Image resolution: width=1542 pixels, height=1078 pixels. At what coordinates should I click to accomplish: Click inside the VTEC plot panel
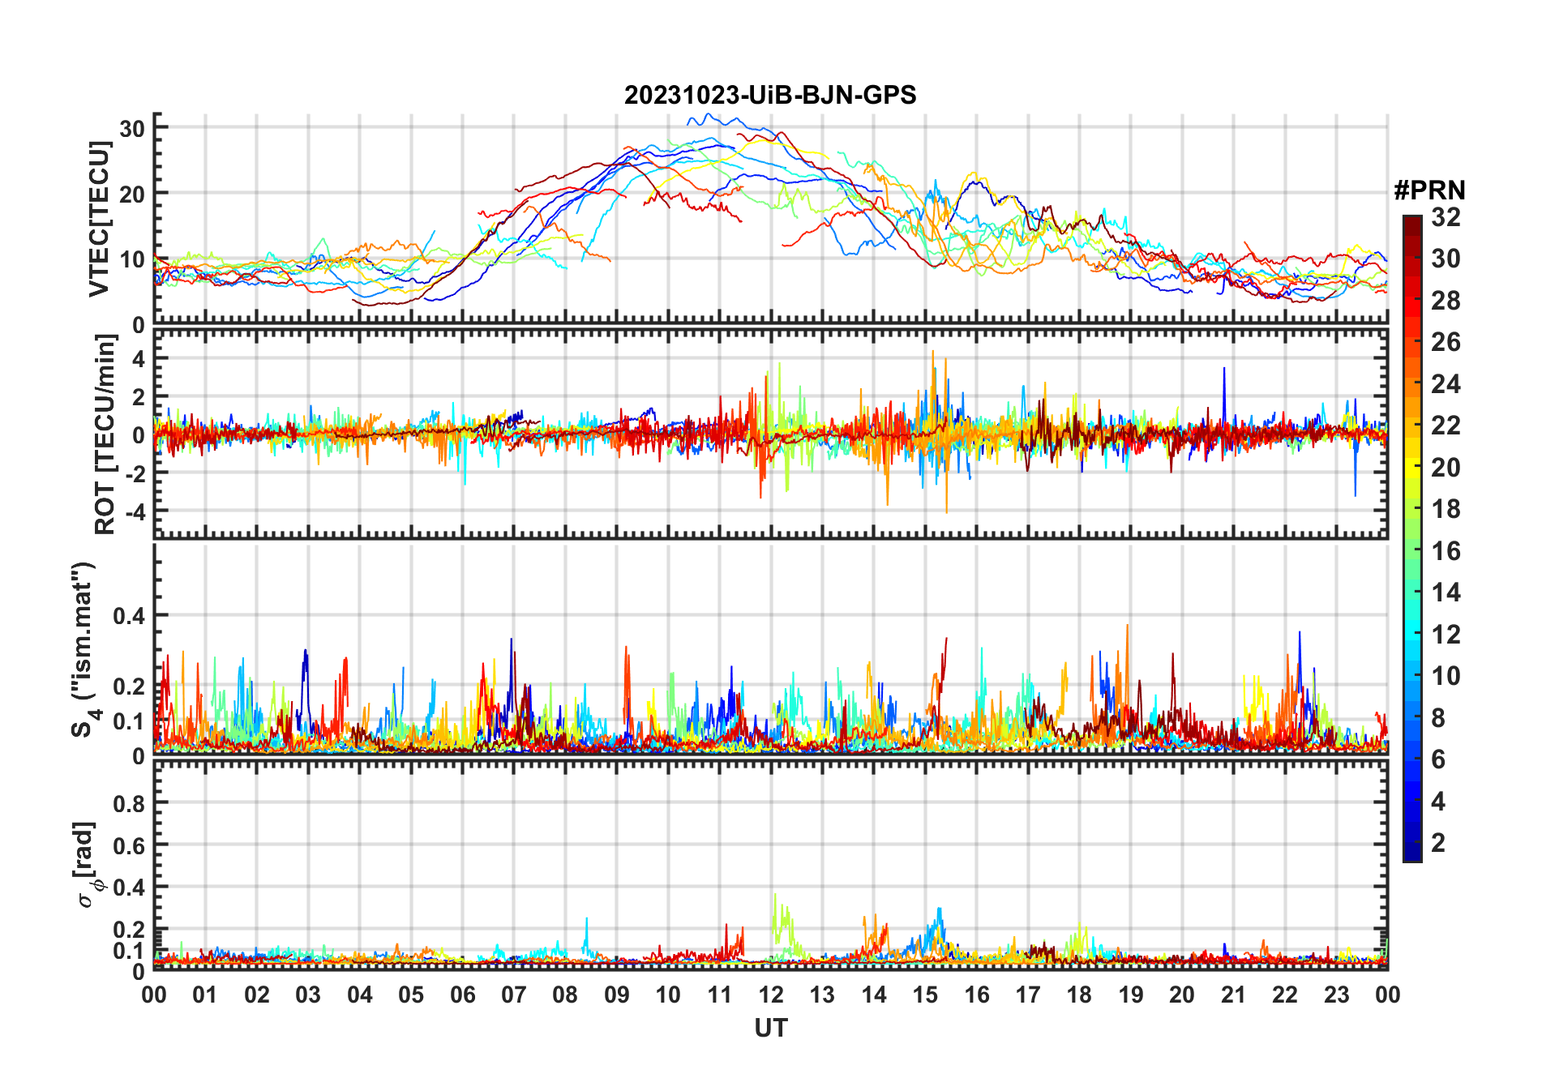click(x=771, y=219)
